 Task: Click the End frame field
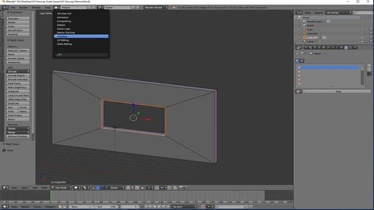click(106, 206)
